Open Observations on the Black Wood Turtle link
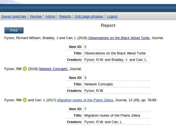176x129 pixels. click(x=119, y=38)
